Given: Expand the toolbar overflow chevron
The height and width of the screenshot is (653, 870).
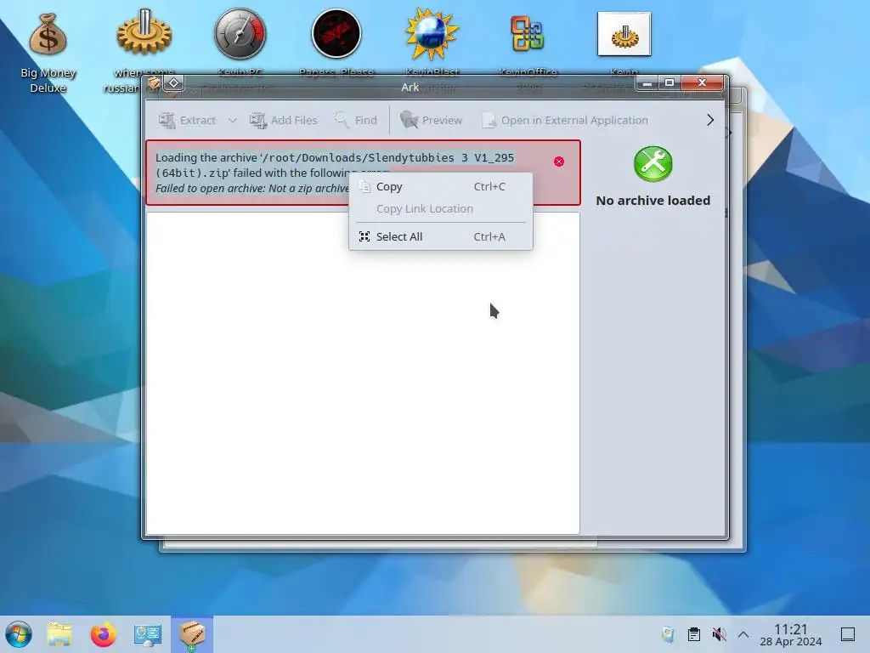Looking at the screenshot, I should [710, 120].
